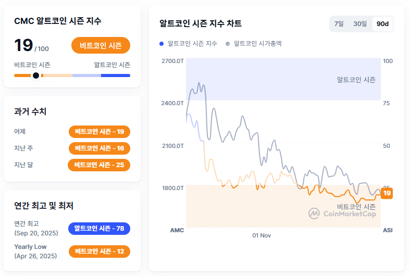Click the CMC 알트코인 시즌 지수 heading
This screenshot has width=410, height=276.
tap(58, 21)
